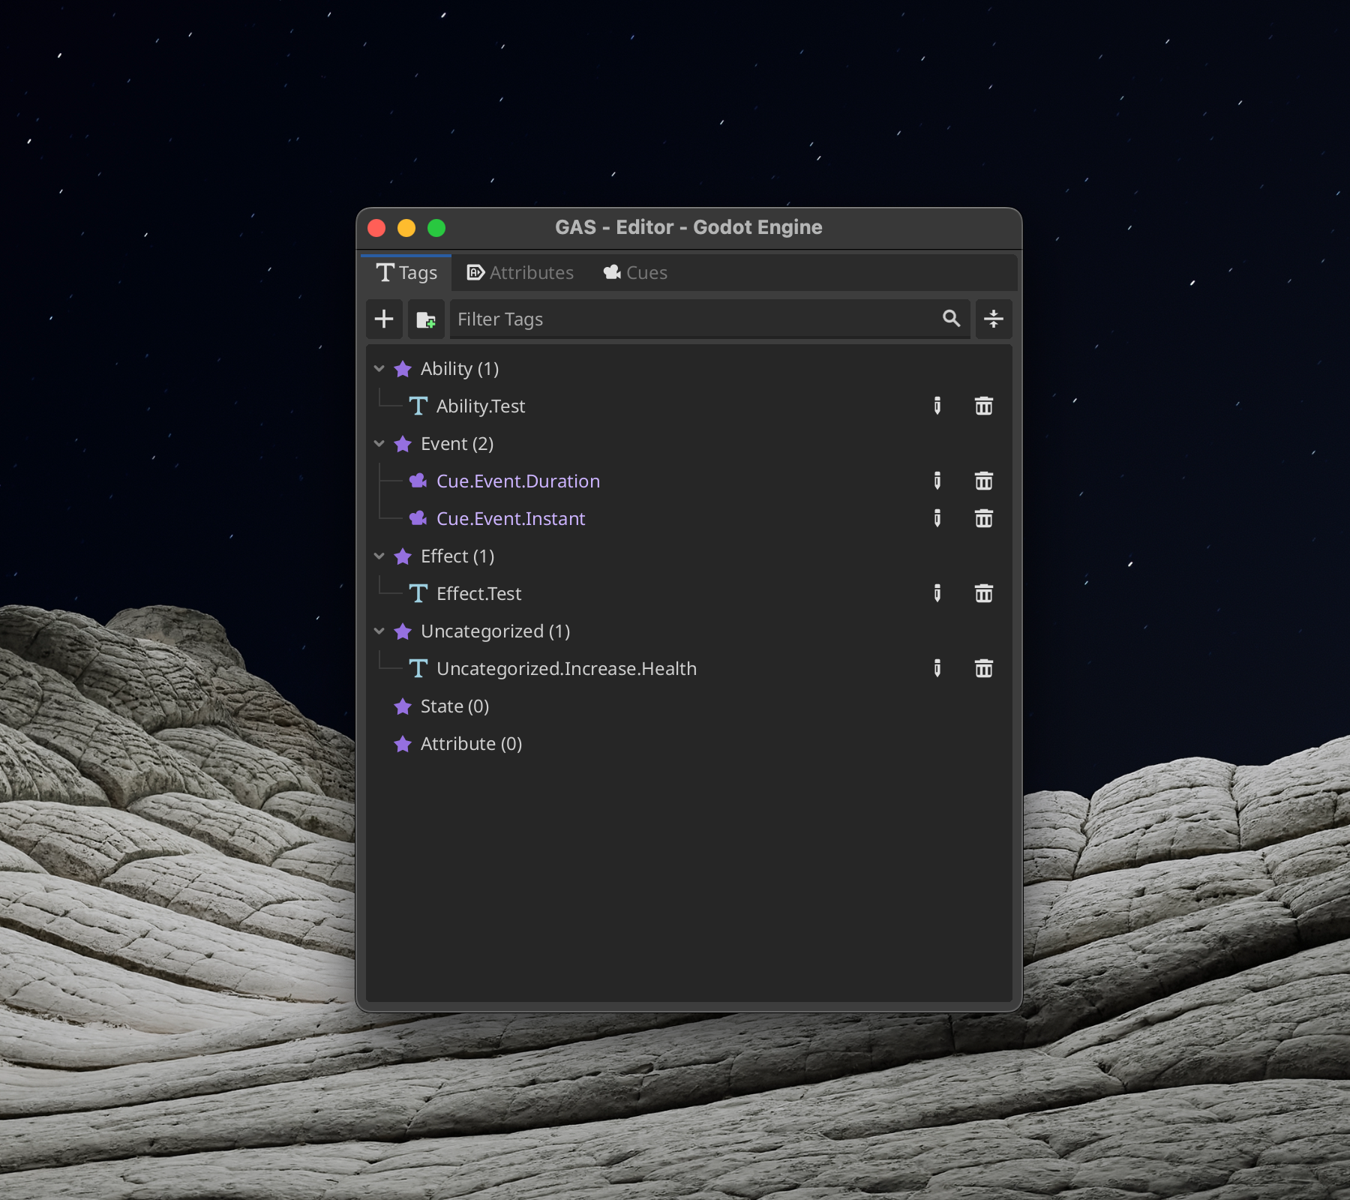Image resolution: width=1350 pixels, height=1200 pixels.
Task: Click the T icon beside Uncategorized.Increase.Health
Action: tap(418, 668)
